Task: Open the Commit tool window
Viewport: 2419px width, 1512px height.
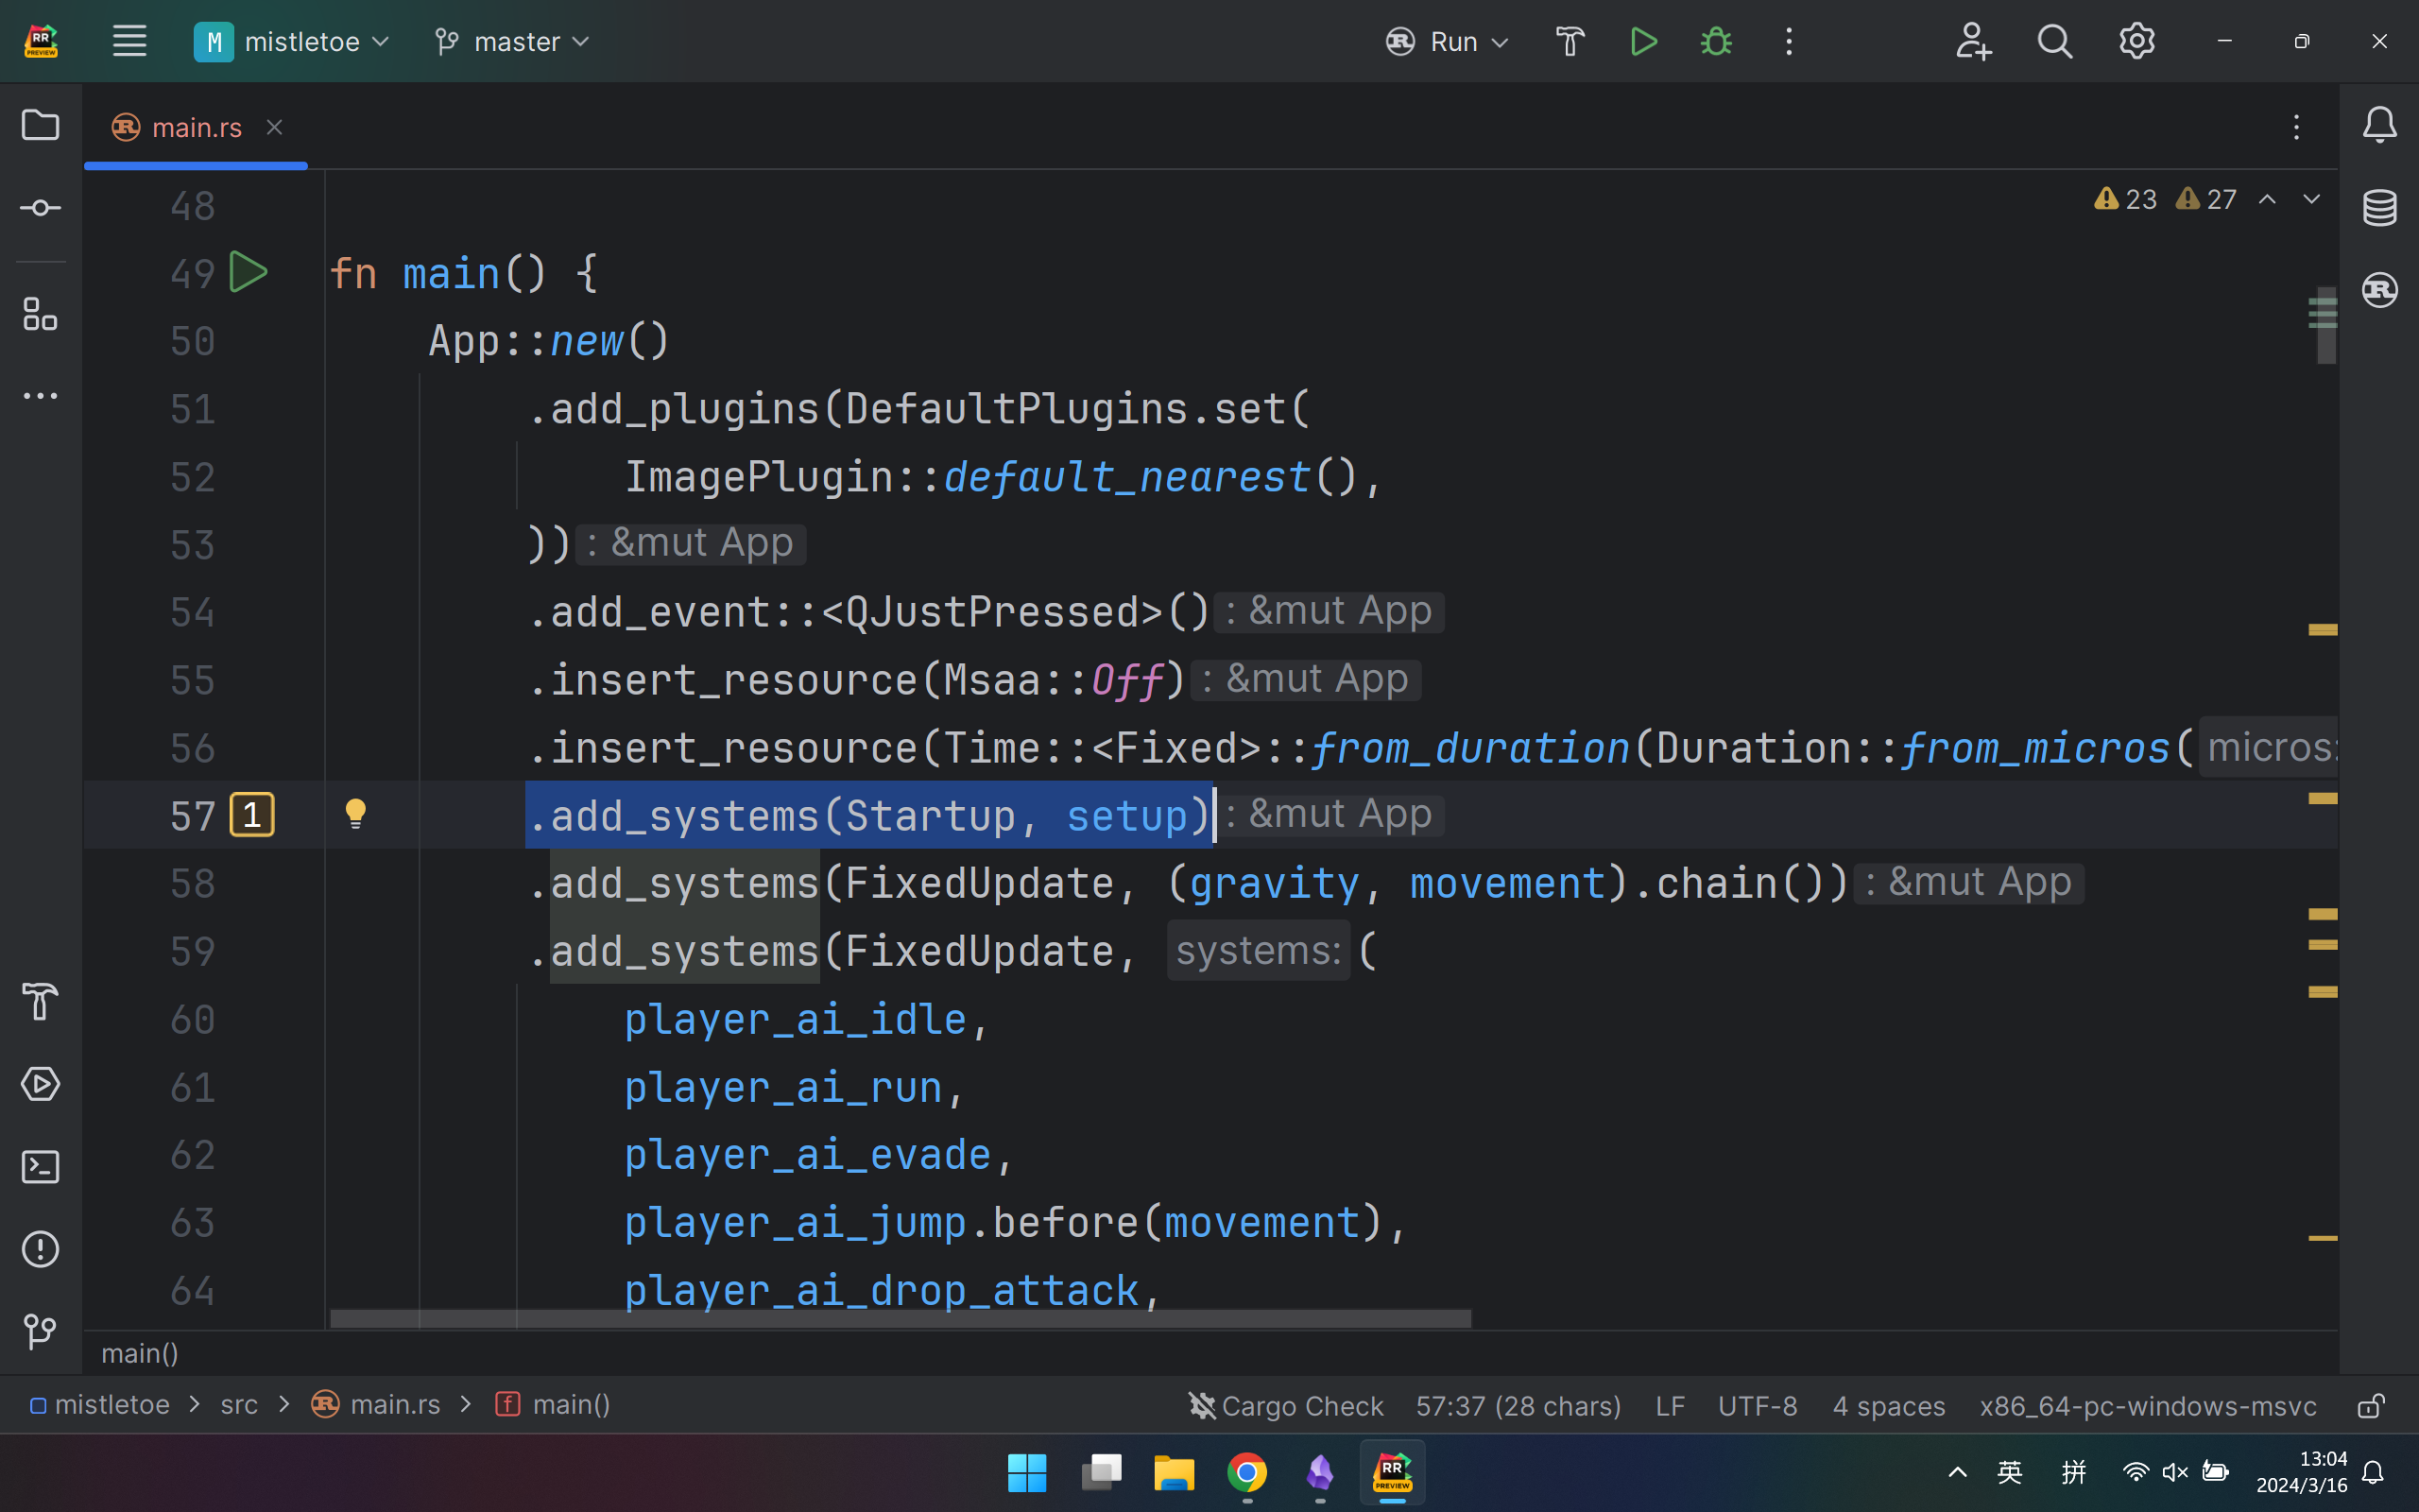Action: 40,208
